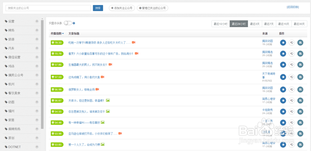
Task: Choose the 最近30天 tab
Action: pos(299,24)
